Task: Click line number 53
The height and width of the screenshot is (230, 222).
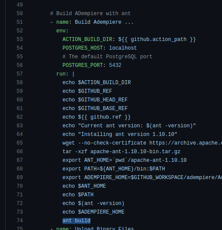Action: 20,39
